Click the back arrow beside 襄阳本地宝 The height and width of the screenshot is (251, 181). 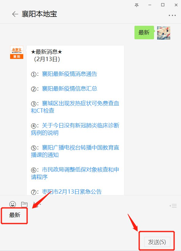(15, 14)
